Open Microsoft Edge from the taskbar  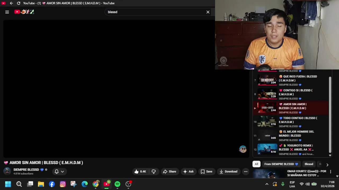[85, 184]
